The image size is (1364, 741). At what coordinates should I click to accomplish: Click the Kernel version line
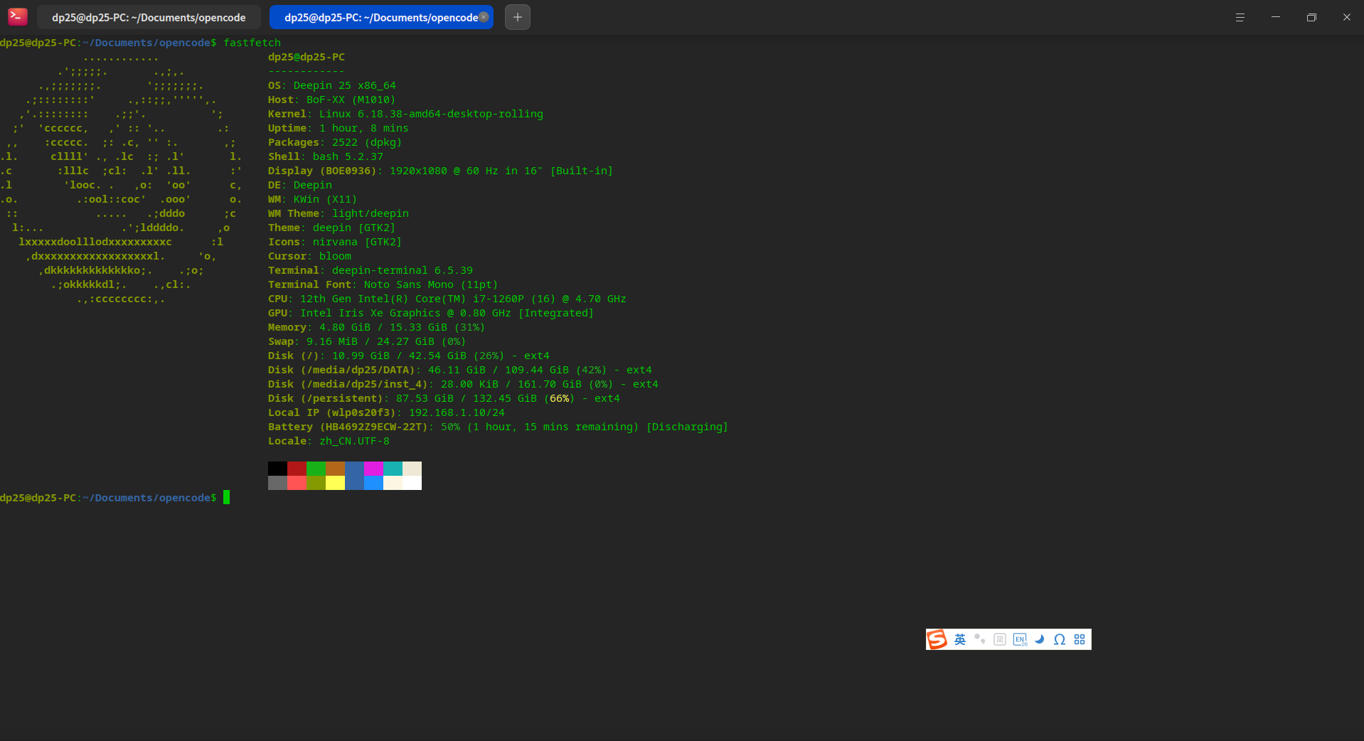pos(405,114)
